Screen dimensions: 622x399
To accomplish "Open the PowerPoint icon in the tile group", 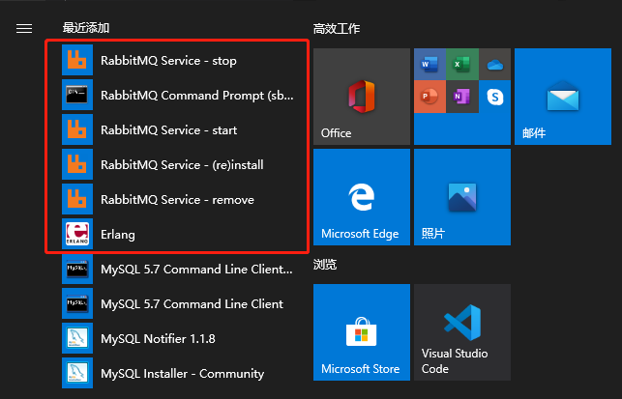I will point(429,97).
